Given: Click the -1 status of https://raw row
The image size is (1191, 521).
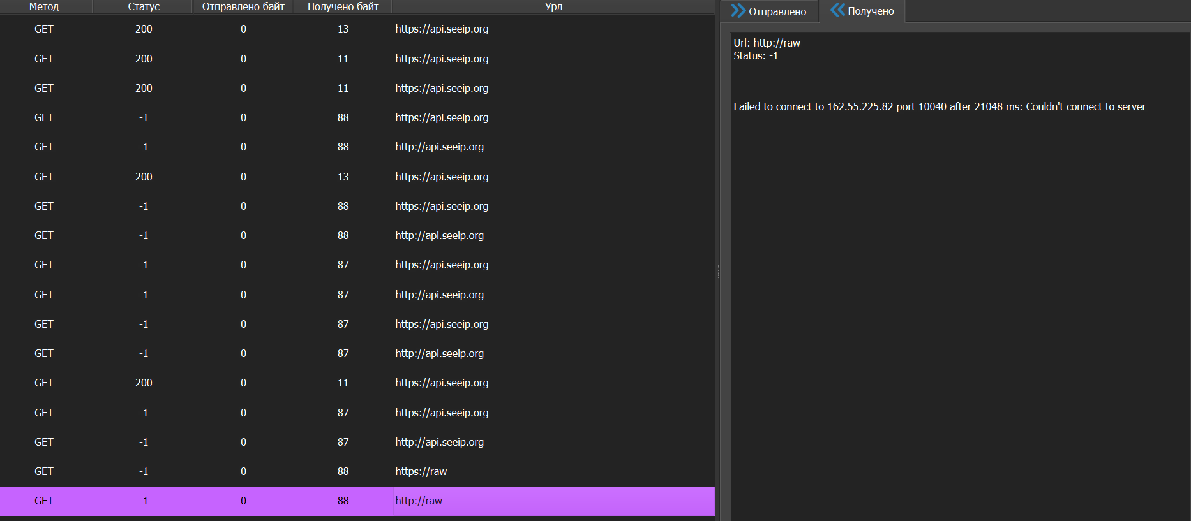Looking at the screenshot, I should point(144,471).
